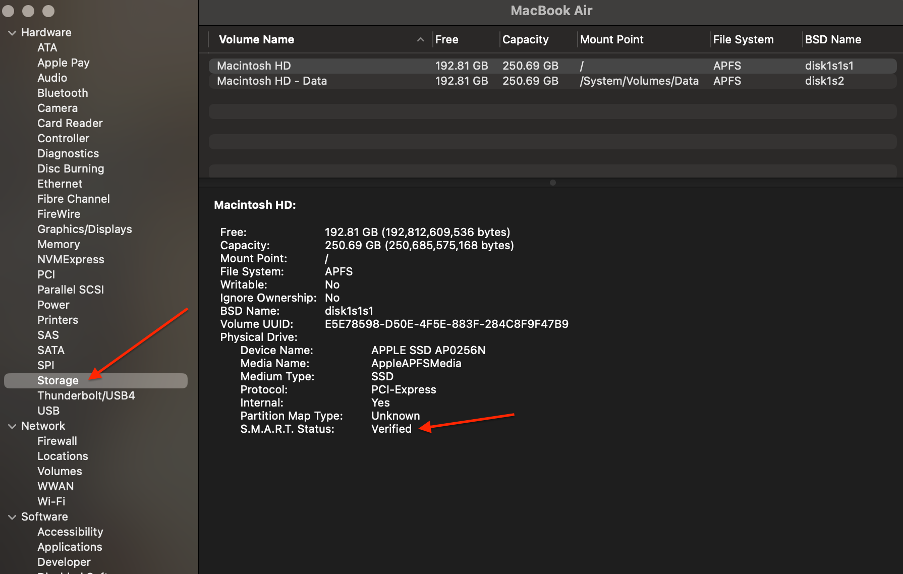Screen dimensions: 903x574
Task: Click the disk1s2 BSD name cell
Action: click(x=824, y=81)
